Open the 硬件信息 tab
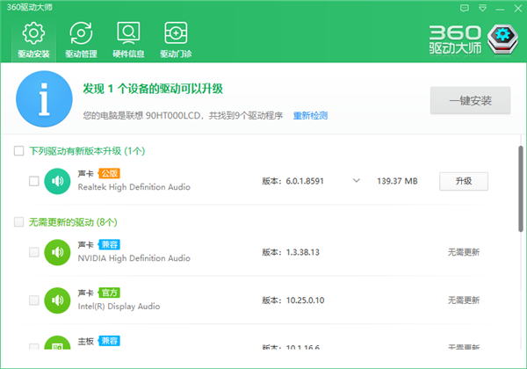The image size is (527, 369). point(128,33)
